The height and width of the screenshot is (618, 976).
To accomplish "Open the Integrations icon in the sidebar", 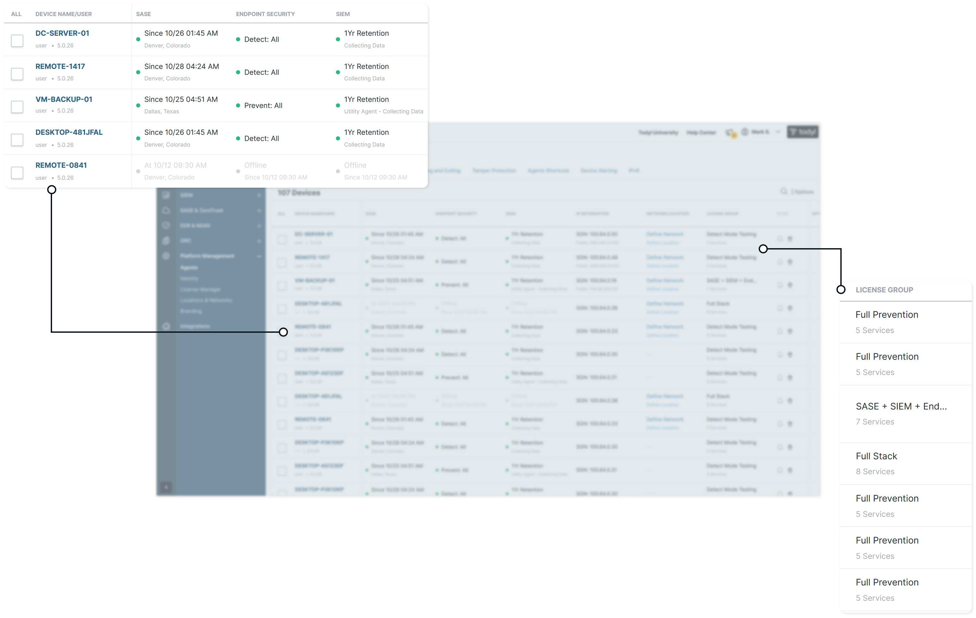I will tap(166, 326).
